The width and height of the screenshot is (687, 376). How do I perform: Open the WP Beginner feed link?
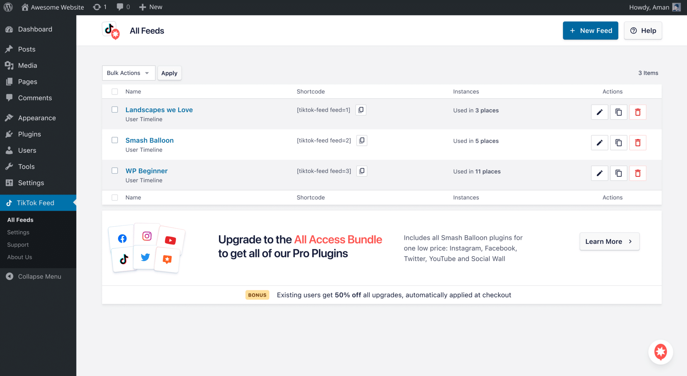point(146,171)
